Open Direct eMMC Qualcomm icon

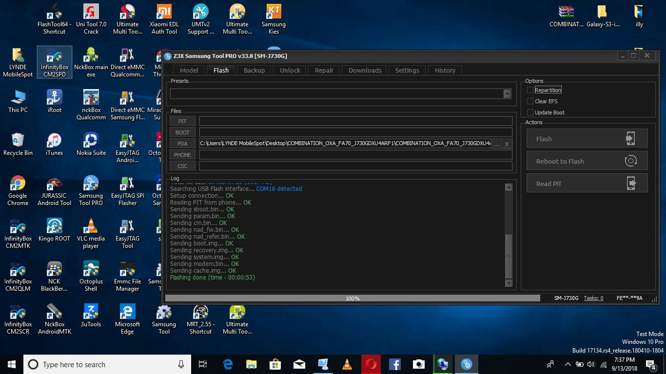click(127, 62)
